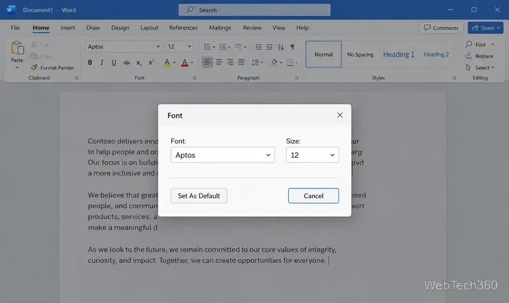Toggle Bold formatting
The width and height of the screenshot is (509, 303).
click(90, 62)
